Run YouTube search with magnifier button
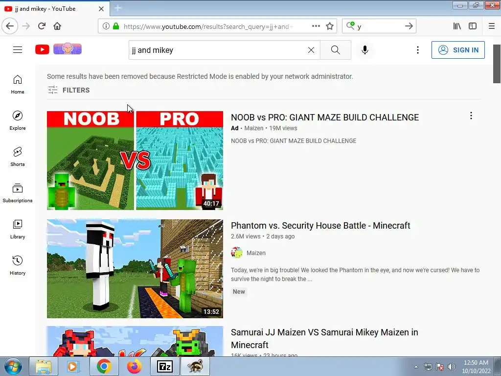Image resolution: width=501 pixels, height=376 pixels. point(336,50)
